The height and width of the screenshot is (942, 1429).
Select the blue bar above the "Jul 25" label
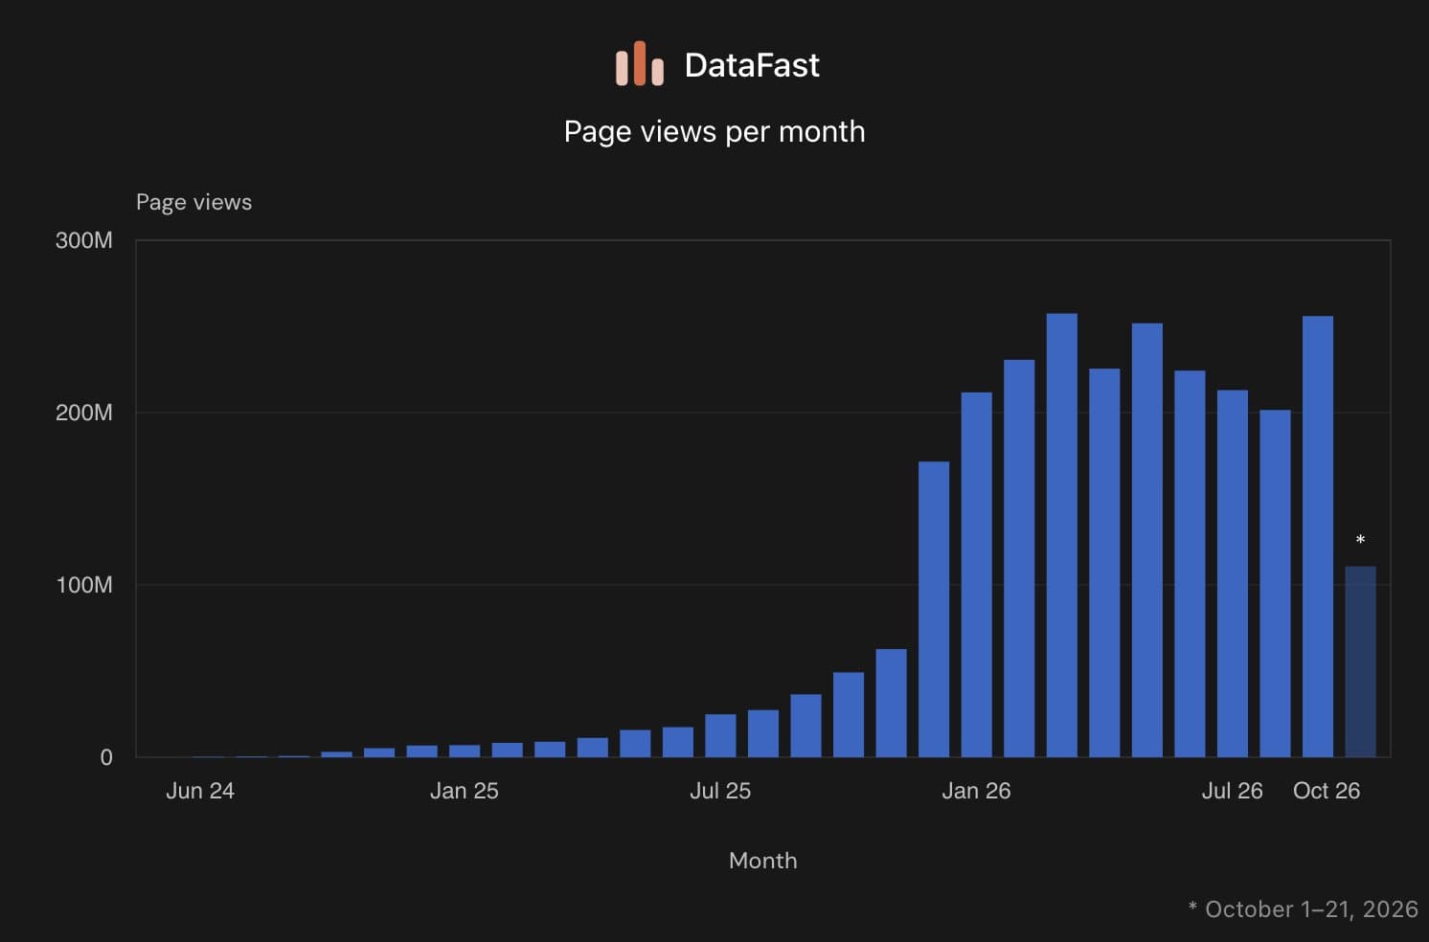pos(720,735)
